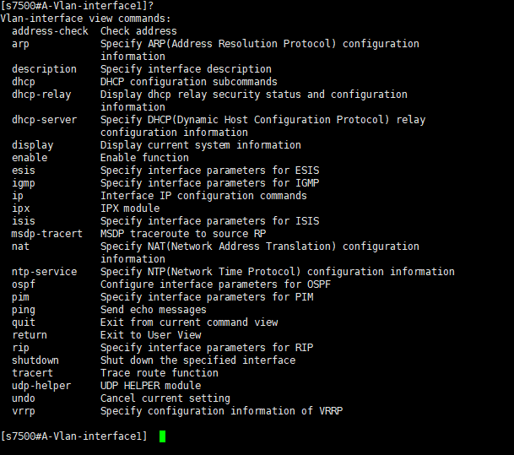Click the "Send echo messages" description
Screen dimensions: 514x455
153,310
